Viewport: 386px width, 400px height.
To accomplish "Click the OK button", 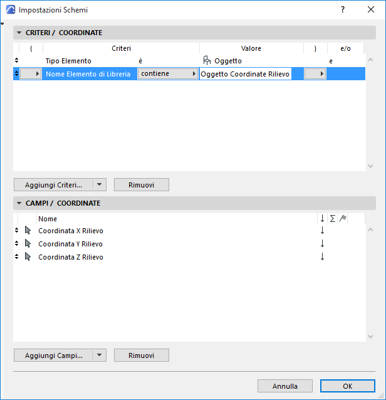I will coord(347,386).
